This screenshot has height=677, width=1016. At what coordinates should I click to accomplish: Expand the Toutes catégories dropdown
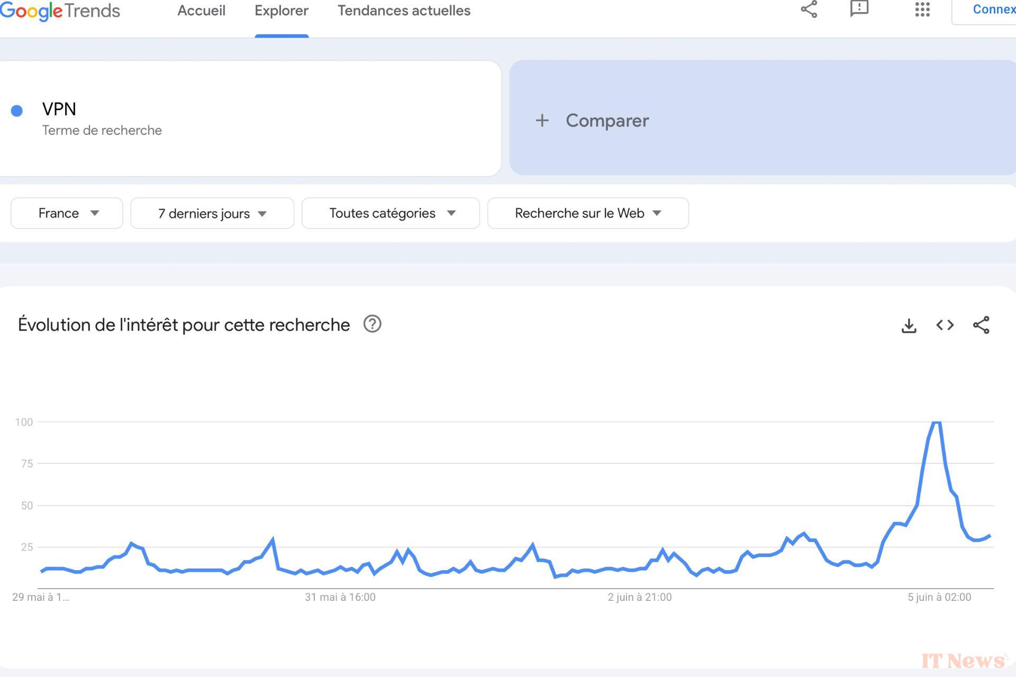391,213
